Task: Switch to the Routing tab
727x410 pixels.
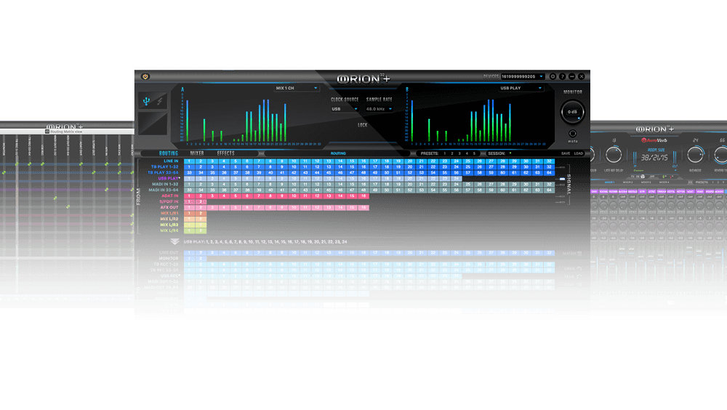Action: click(x=169, y=153)
